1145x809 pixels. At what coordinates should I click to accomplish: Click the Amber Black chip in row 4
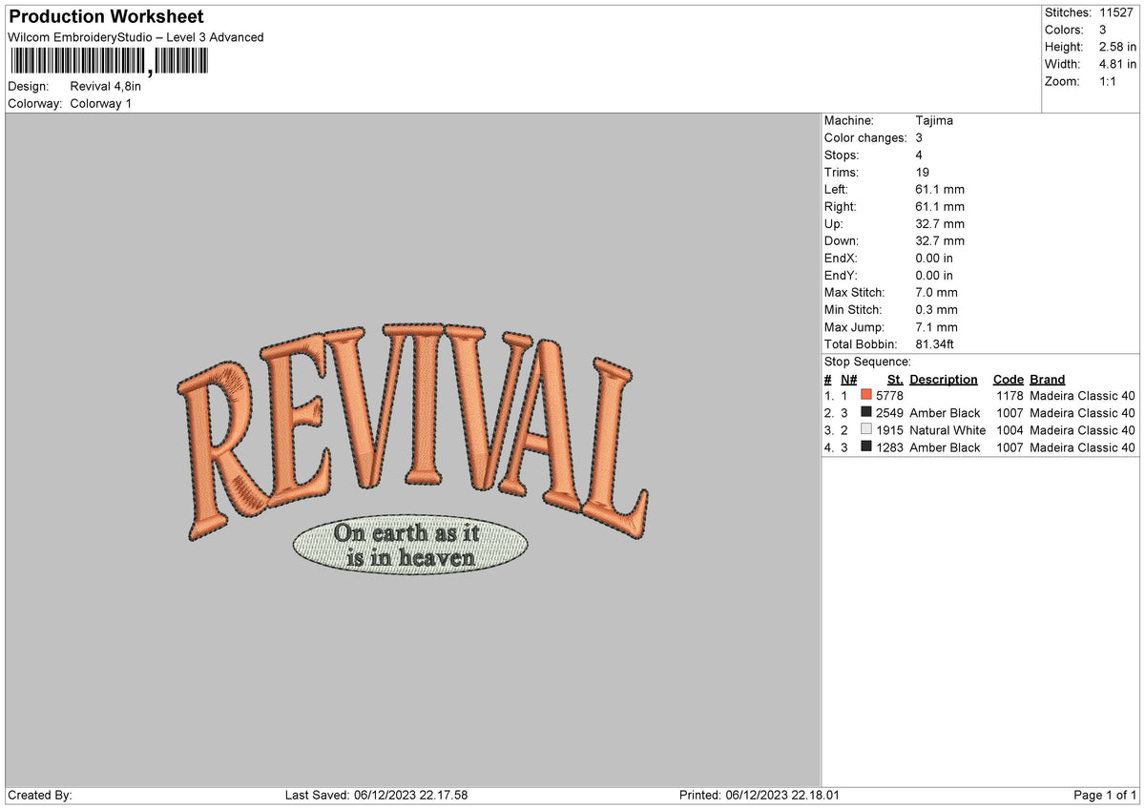(x=865, y=446)
